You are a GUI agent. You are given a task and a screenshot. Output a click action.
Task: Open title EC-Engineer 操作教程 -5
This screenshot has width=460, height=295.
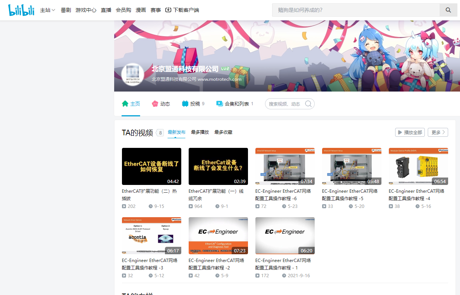350,195
